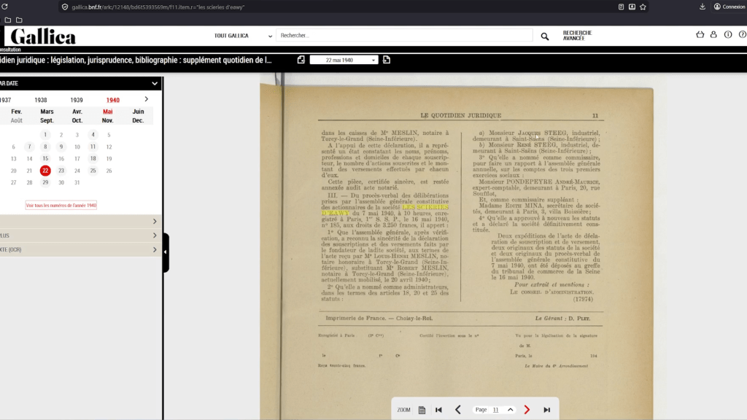Go to the next page with red arrow
Image resolution: width=747 pixels, height=420 pixels.
coord(527,410)
